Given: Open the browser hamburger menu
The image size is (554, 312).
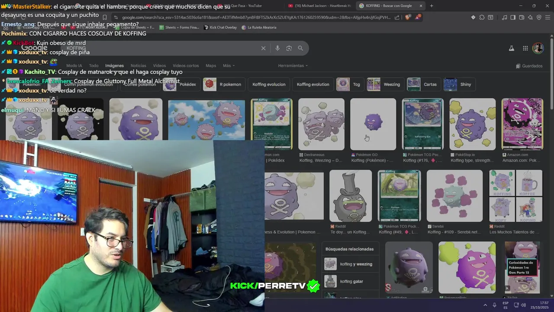Looking at the screenshot, I should (548, 17).
